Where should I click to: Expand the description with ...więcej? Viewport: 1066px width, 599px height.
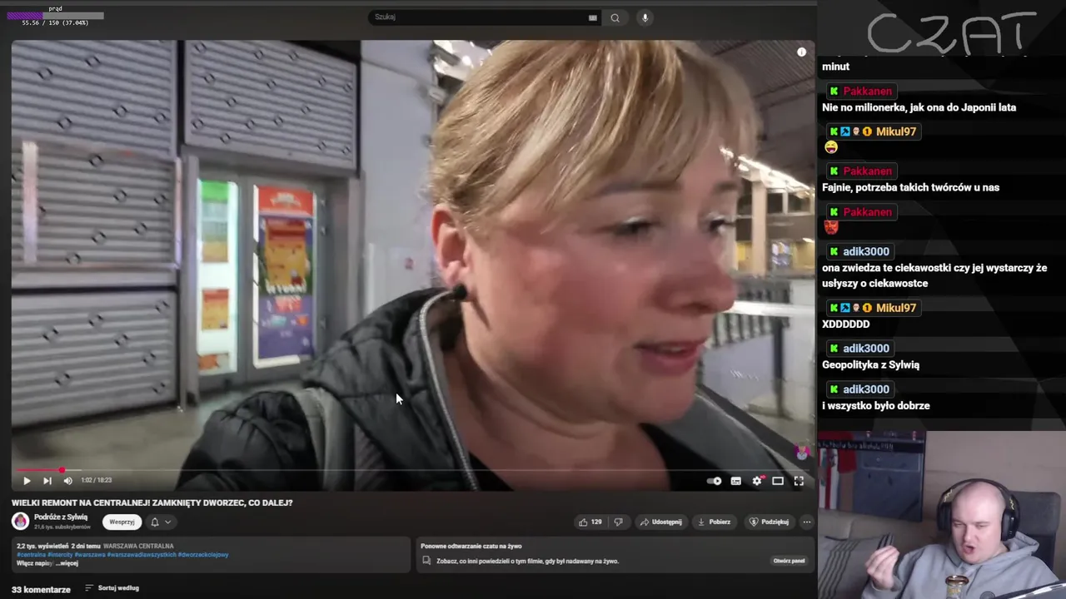point(65,563)
